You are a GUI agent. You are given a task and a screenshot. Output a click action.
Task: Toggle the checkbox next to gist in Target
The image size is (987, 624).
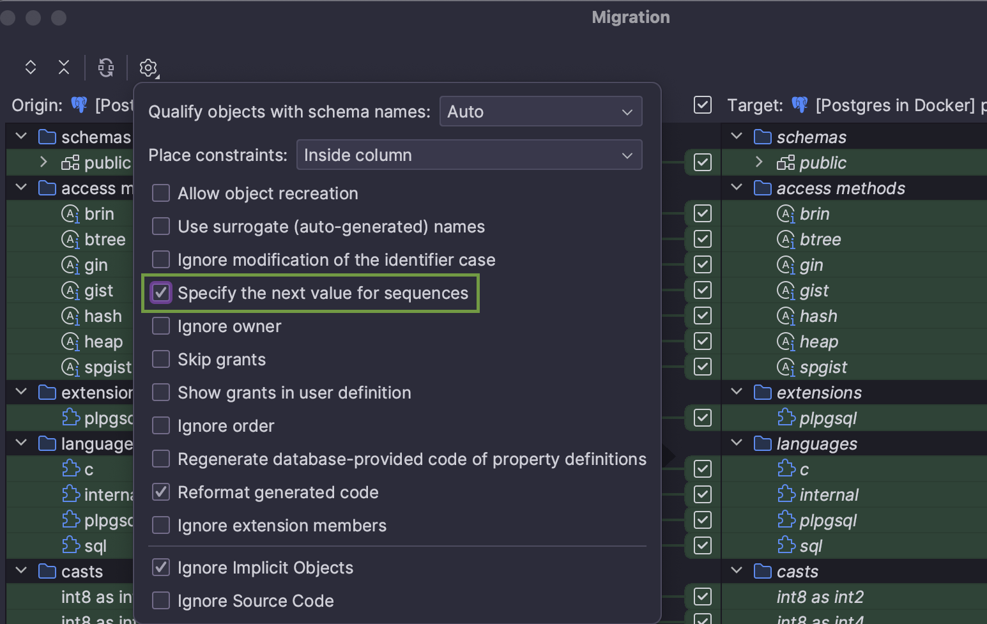702,290
